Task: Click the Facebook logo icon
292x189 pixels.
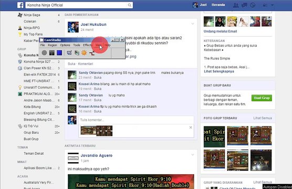Action: (x=20, y=5)
